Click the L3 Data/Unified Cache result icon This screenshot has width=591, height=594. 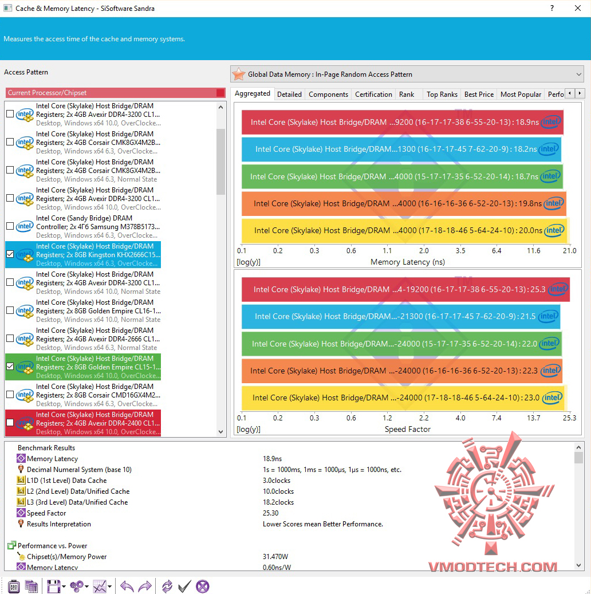(21, 502)
